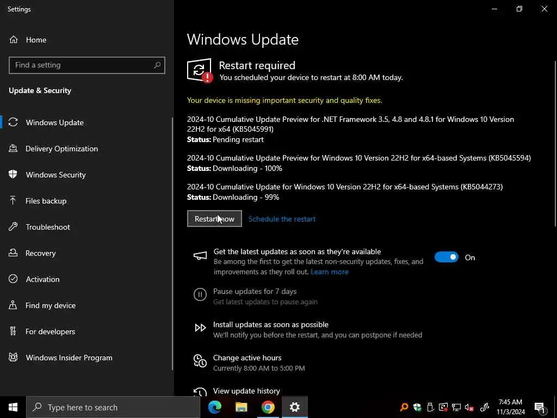The image size is (557, 418).
Task: Open the network tray icon
Action: click(456, 407)
